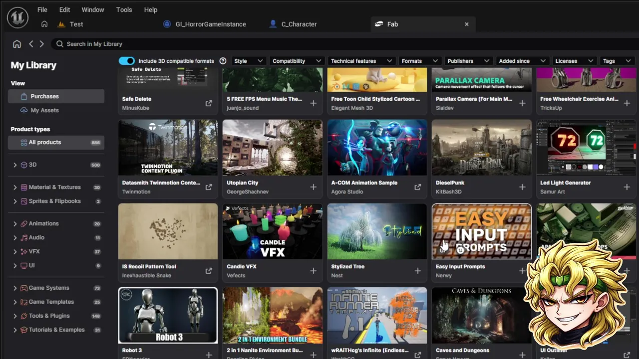The width and height of the screenshot is (639, 359).
Task: Add Free Toon Child Stylized Cartoon asset
Action: click(x=418, y=103)
